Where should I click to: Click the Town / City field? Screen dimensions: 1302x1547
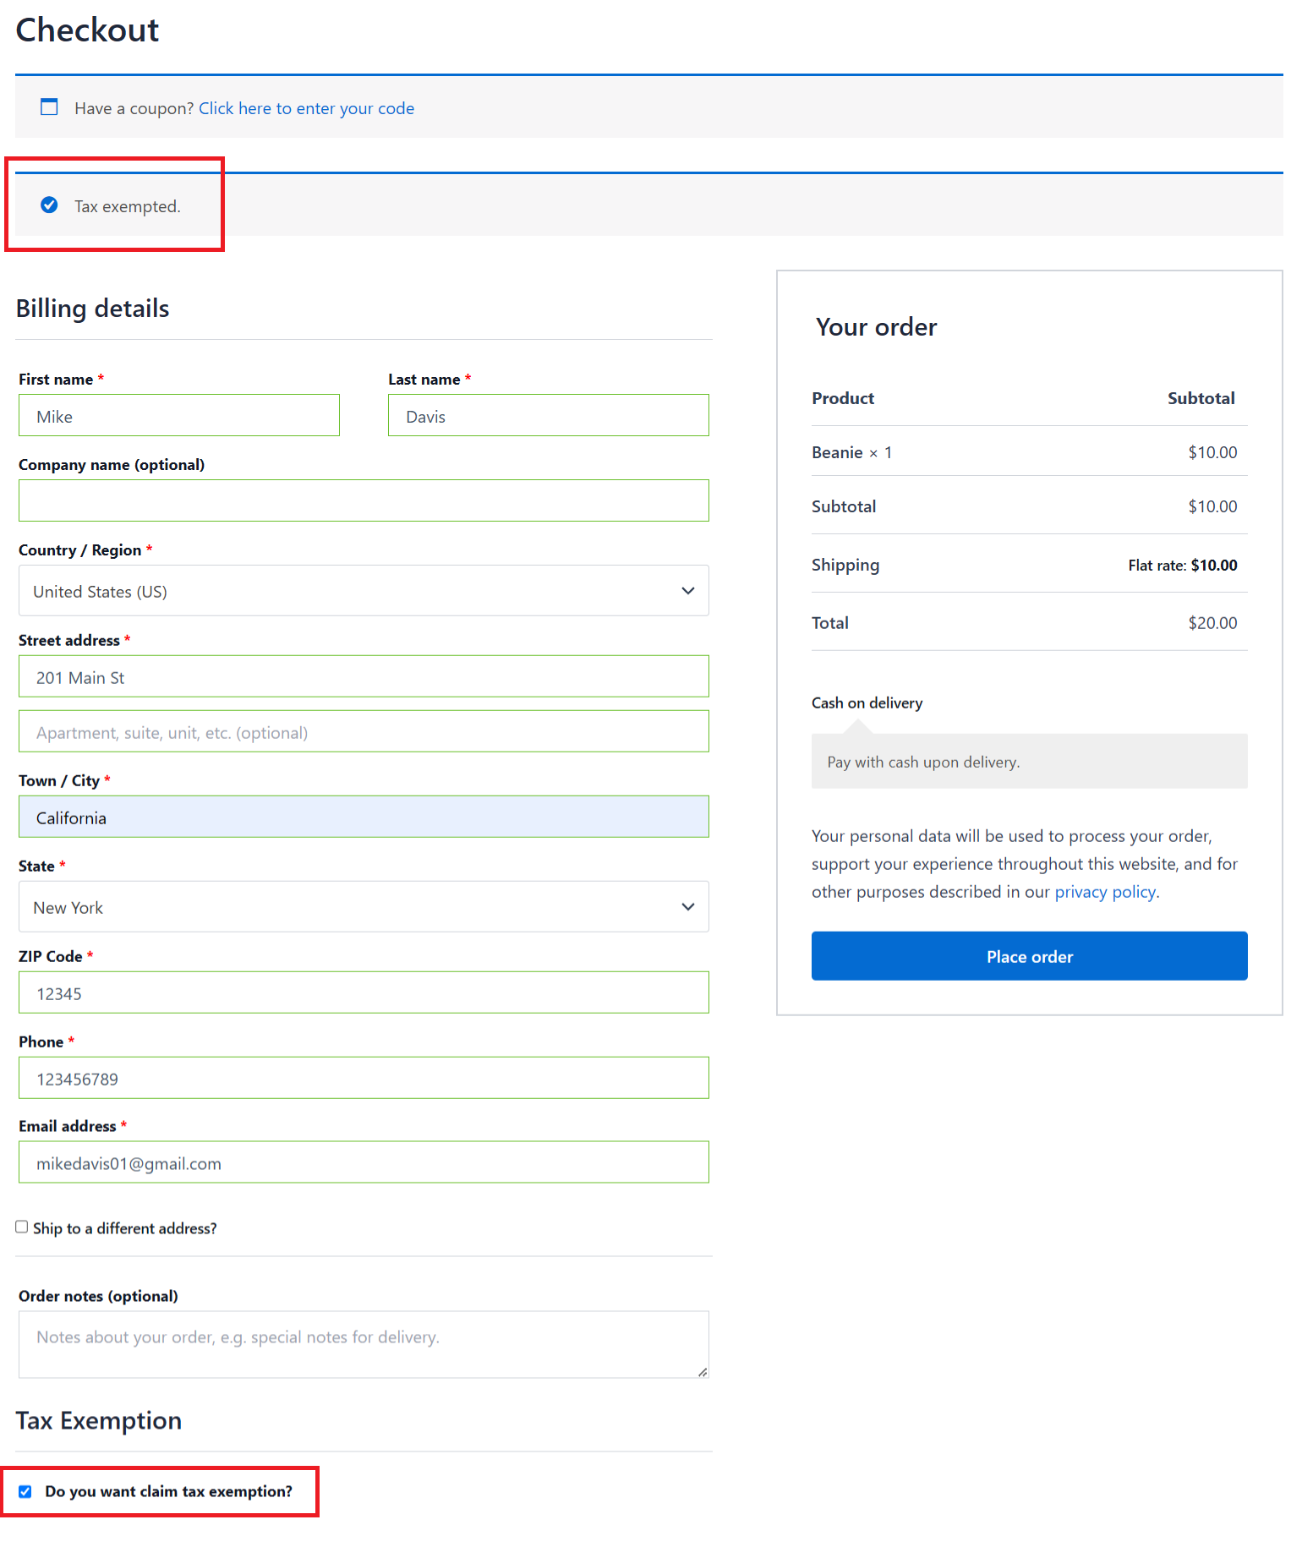pyautogui.click(x=364, y=817)
